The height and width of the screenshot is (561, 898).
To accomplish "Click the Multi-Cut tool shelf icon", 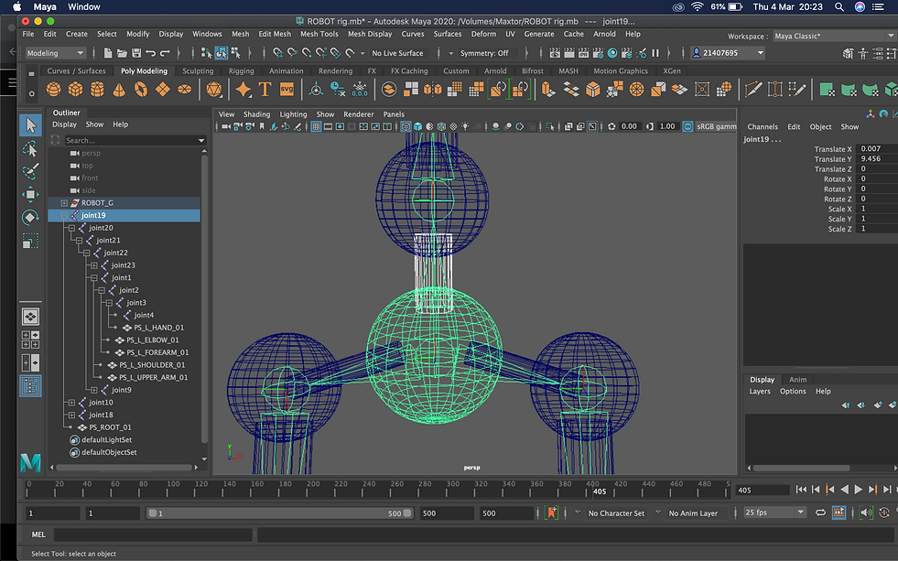I will (753, 90).
